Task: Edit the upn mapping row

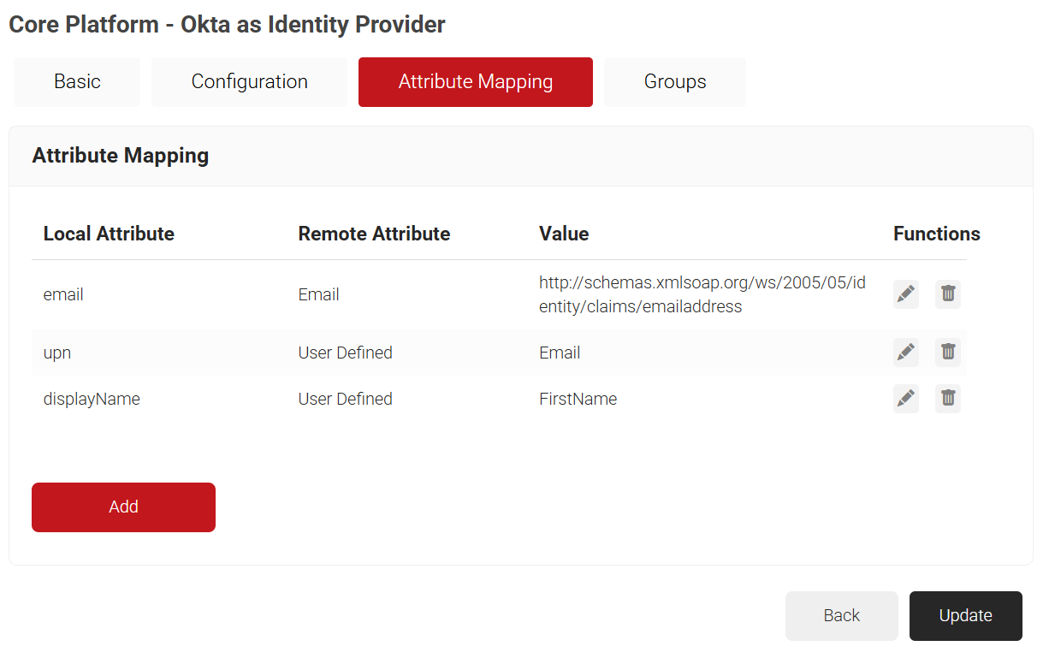Action: [x=905, y=352]
